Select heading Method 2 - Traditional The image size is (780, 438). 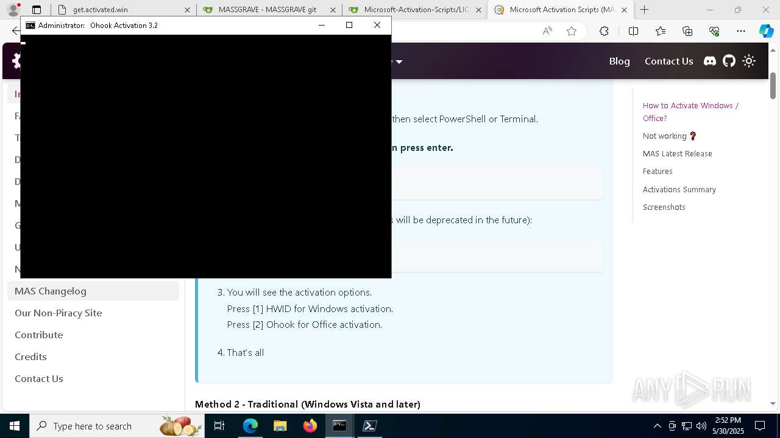[308, 404]
